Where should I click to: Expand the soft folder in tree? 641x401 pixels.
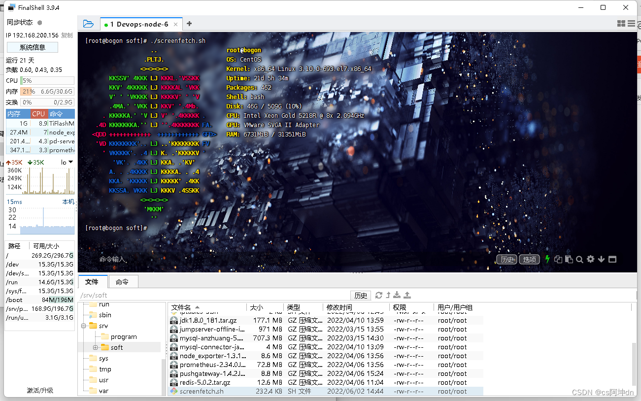[x=95, y=347]
